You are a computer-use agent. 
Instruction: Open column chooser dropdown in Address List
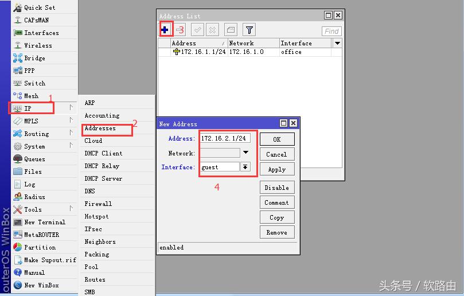pos(337,43)
